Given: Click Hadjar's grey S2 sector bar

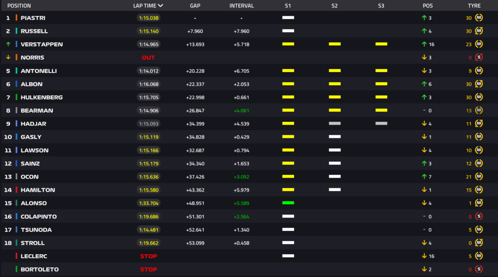Looking at the screenshot, I should pos(335,123).
